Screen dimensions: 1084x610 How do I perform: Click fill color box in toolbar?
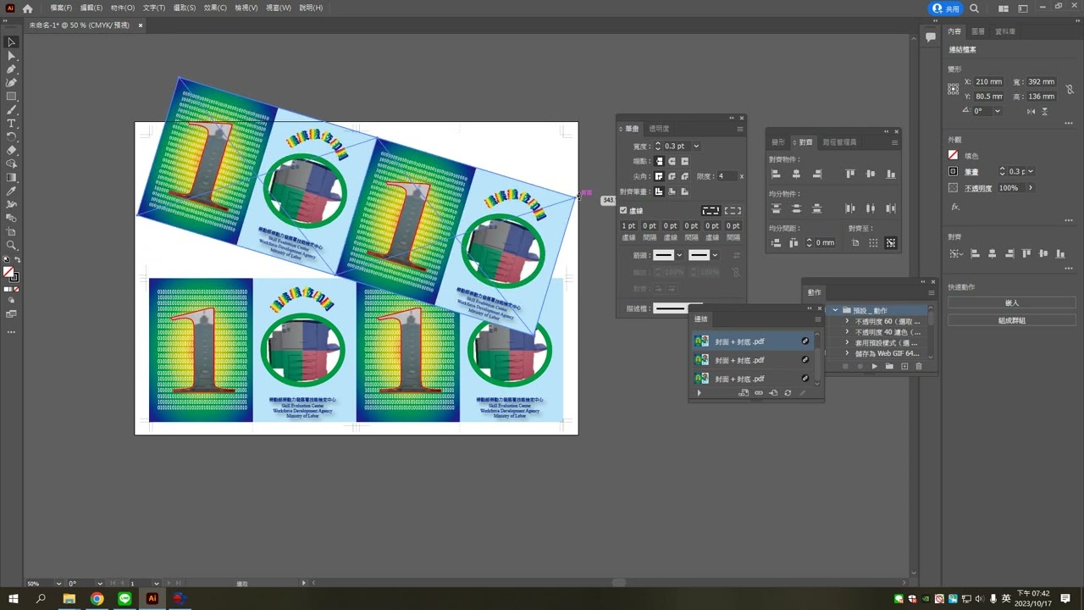(8, 272)
